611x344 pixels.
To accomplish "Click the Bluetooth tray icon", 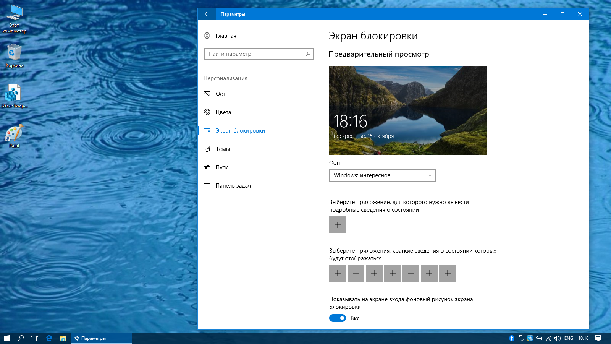I will (x=512, y=338).
